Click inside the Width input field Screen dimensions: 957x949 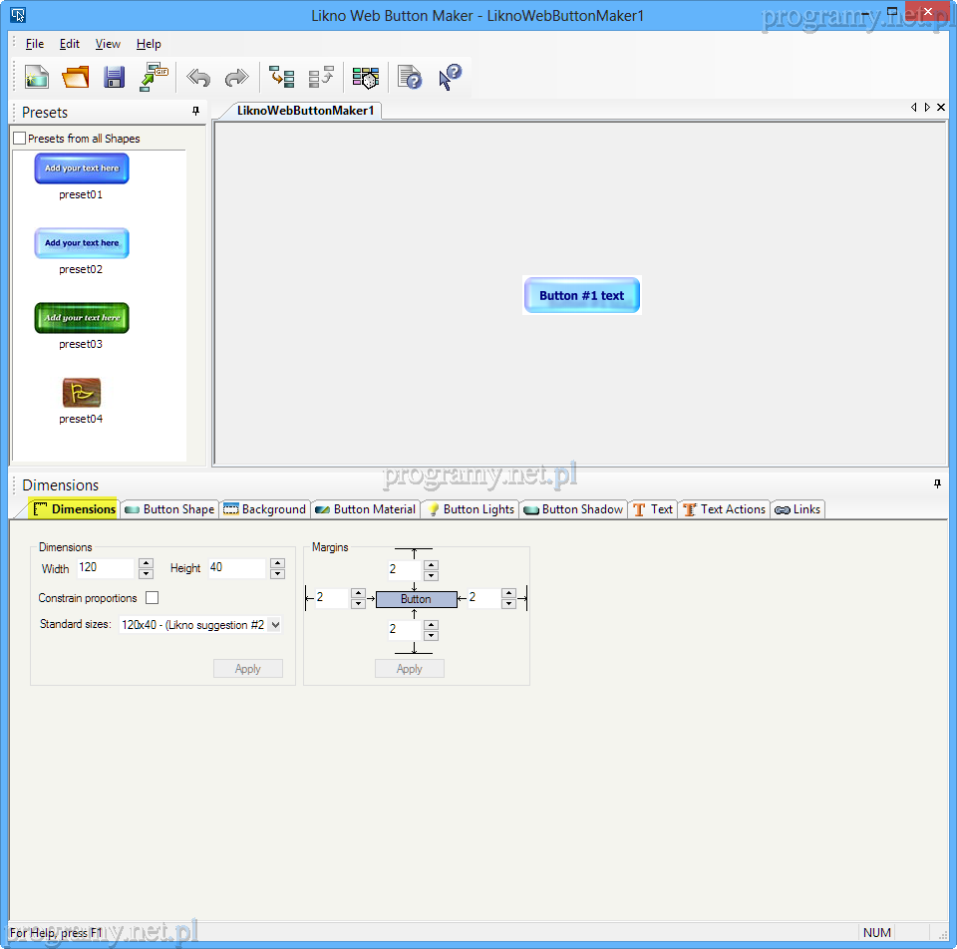point(105,568)
